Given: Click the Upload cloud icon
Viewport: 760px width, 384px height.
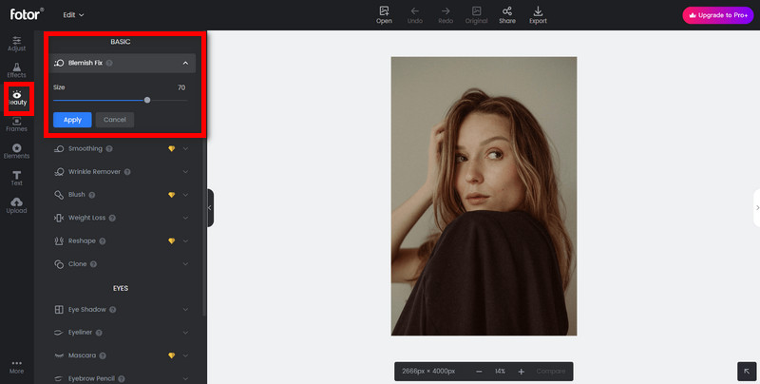Looking at the screenshot, I should pyautogui.click(x=16, y=204).
